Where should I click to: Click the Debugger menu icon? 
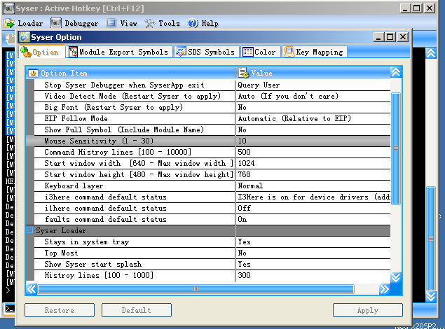pyautogui.click(x=55, y=23)
